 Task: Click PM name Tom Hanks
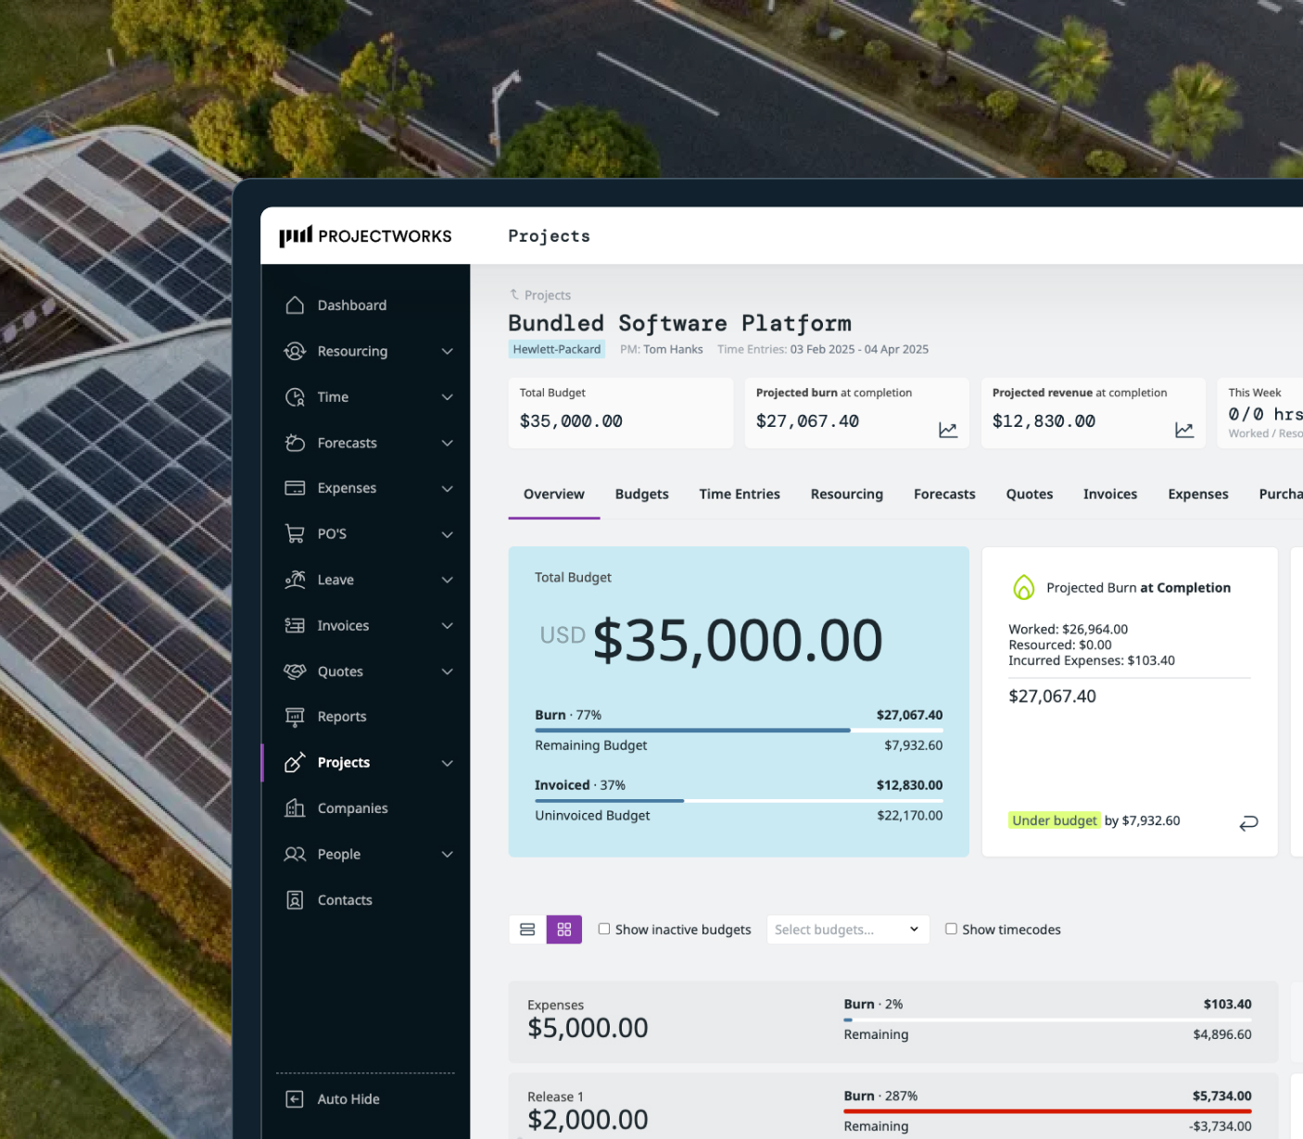pos(674,349)
